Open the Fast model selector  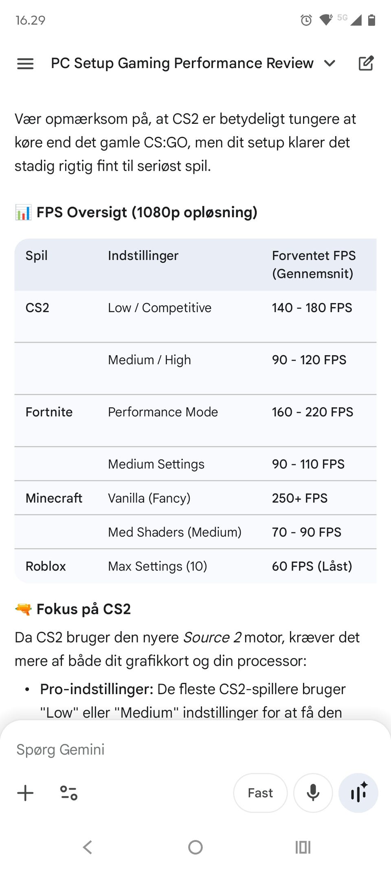(x=260, y=793)
